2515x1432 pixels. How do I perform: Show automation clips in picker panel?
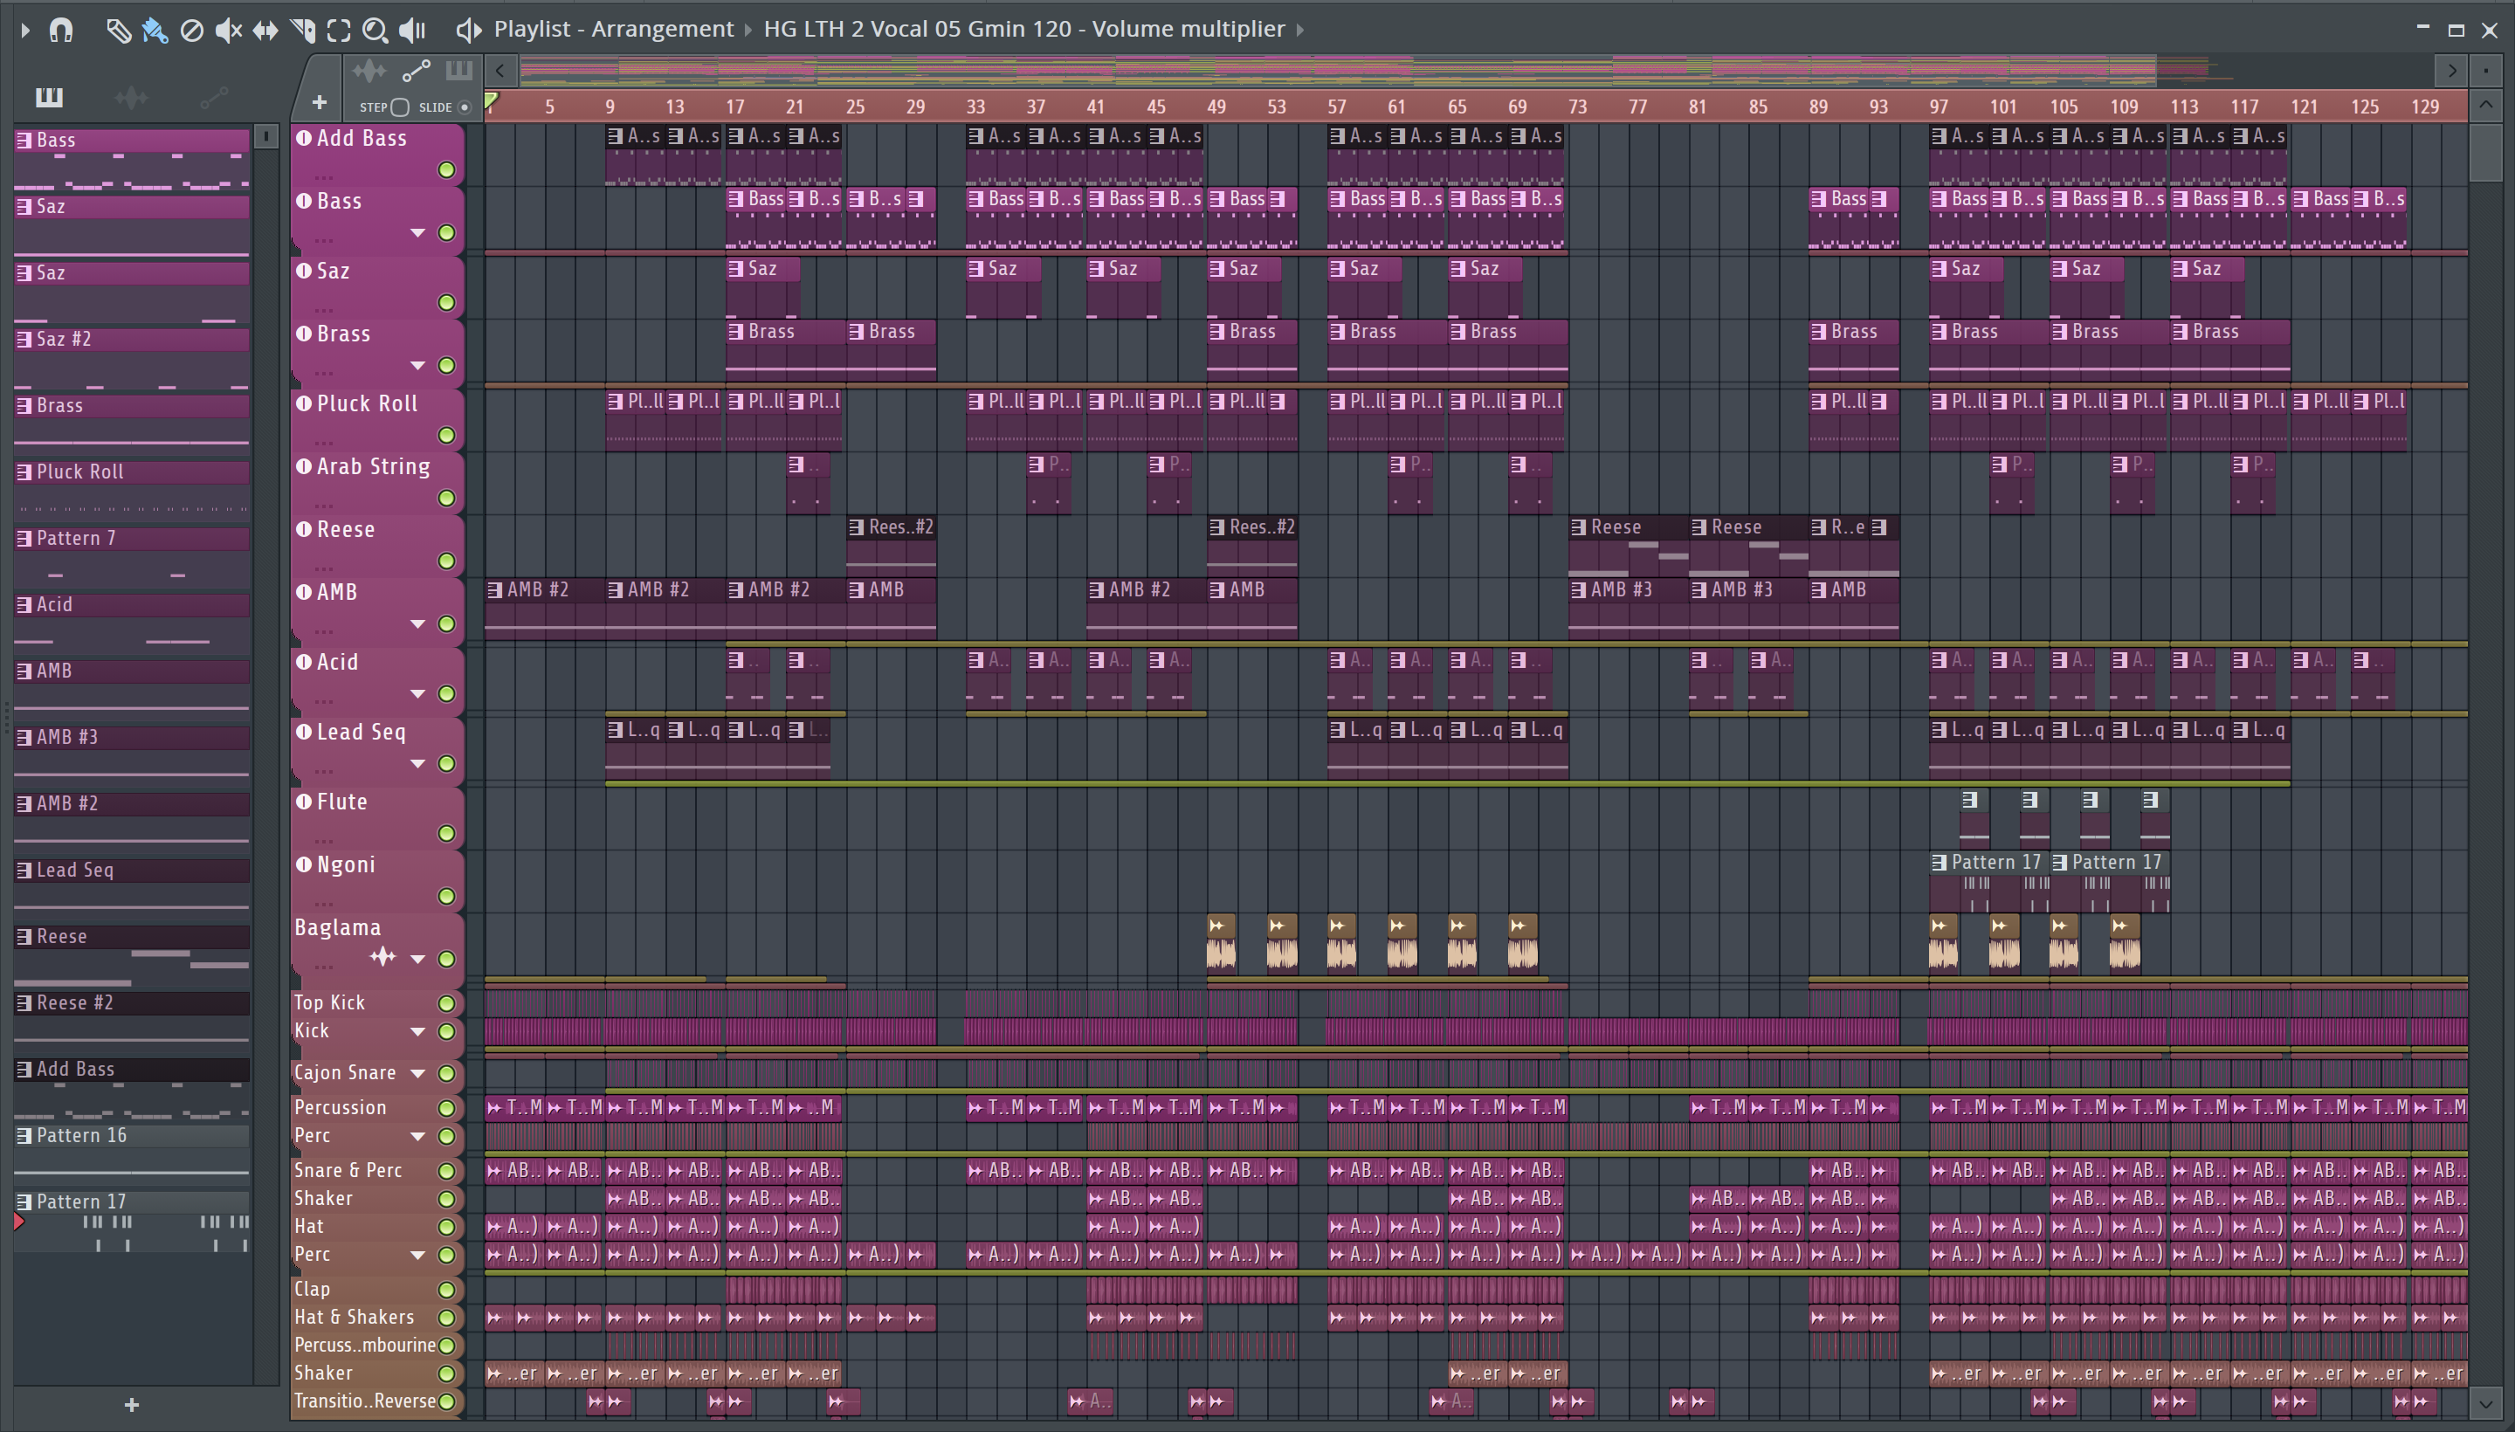point(213,96)
